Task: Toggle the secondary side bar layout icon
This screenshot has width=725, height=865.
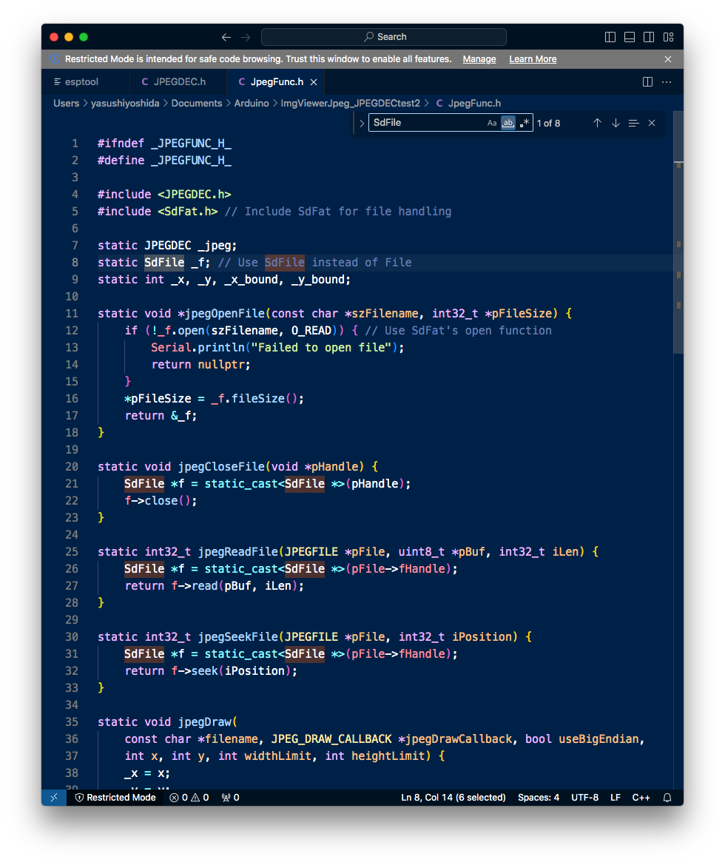Action: click(x=649, y=37)
